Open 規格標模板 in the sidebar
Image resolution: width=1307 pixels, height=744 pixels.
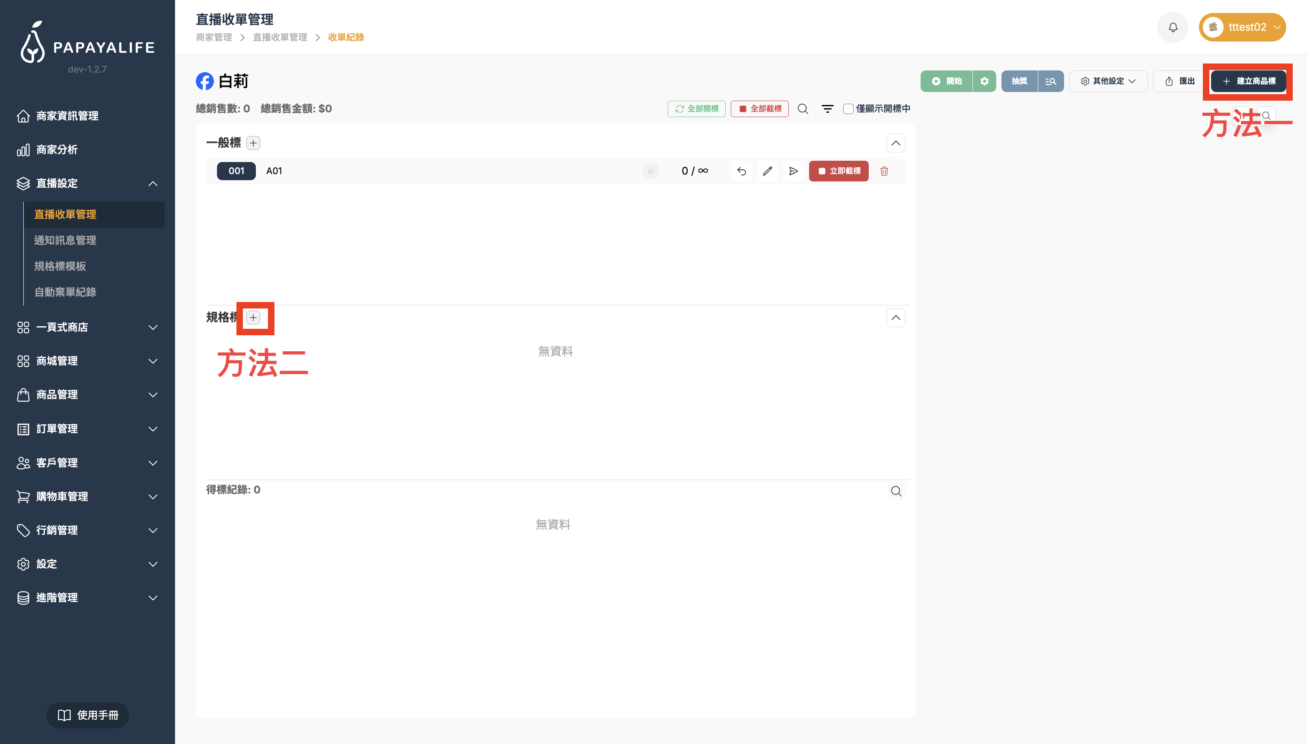[x=60, y=266]
